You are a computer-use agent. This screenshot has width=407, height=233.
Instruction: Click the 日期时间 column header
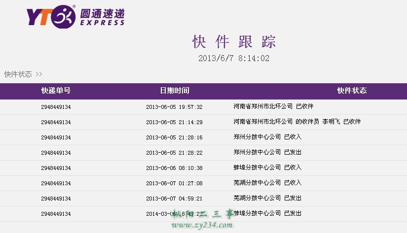[x=175, y=91]
